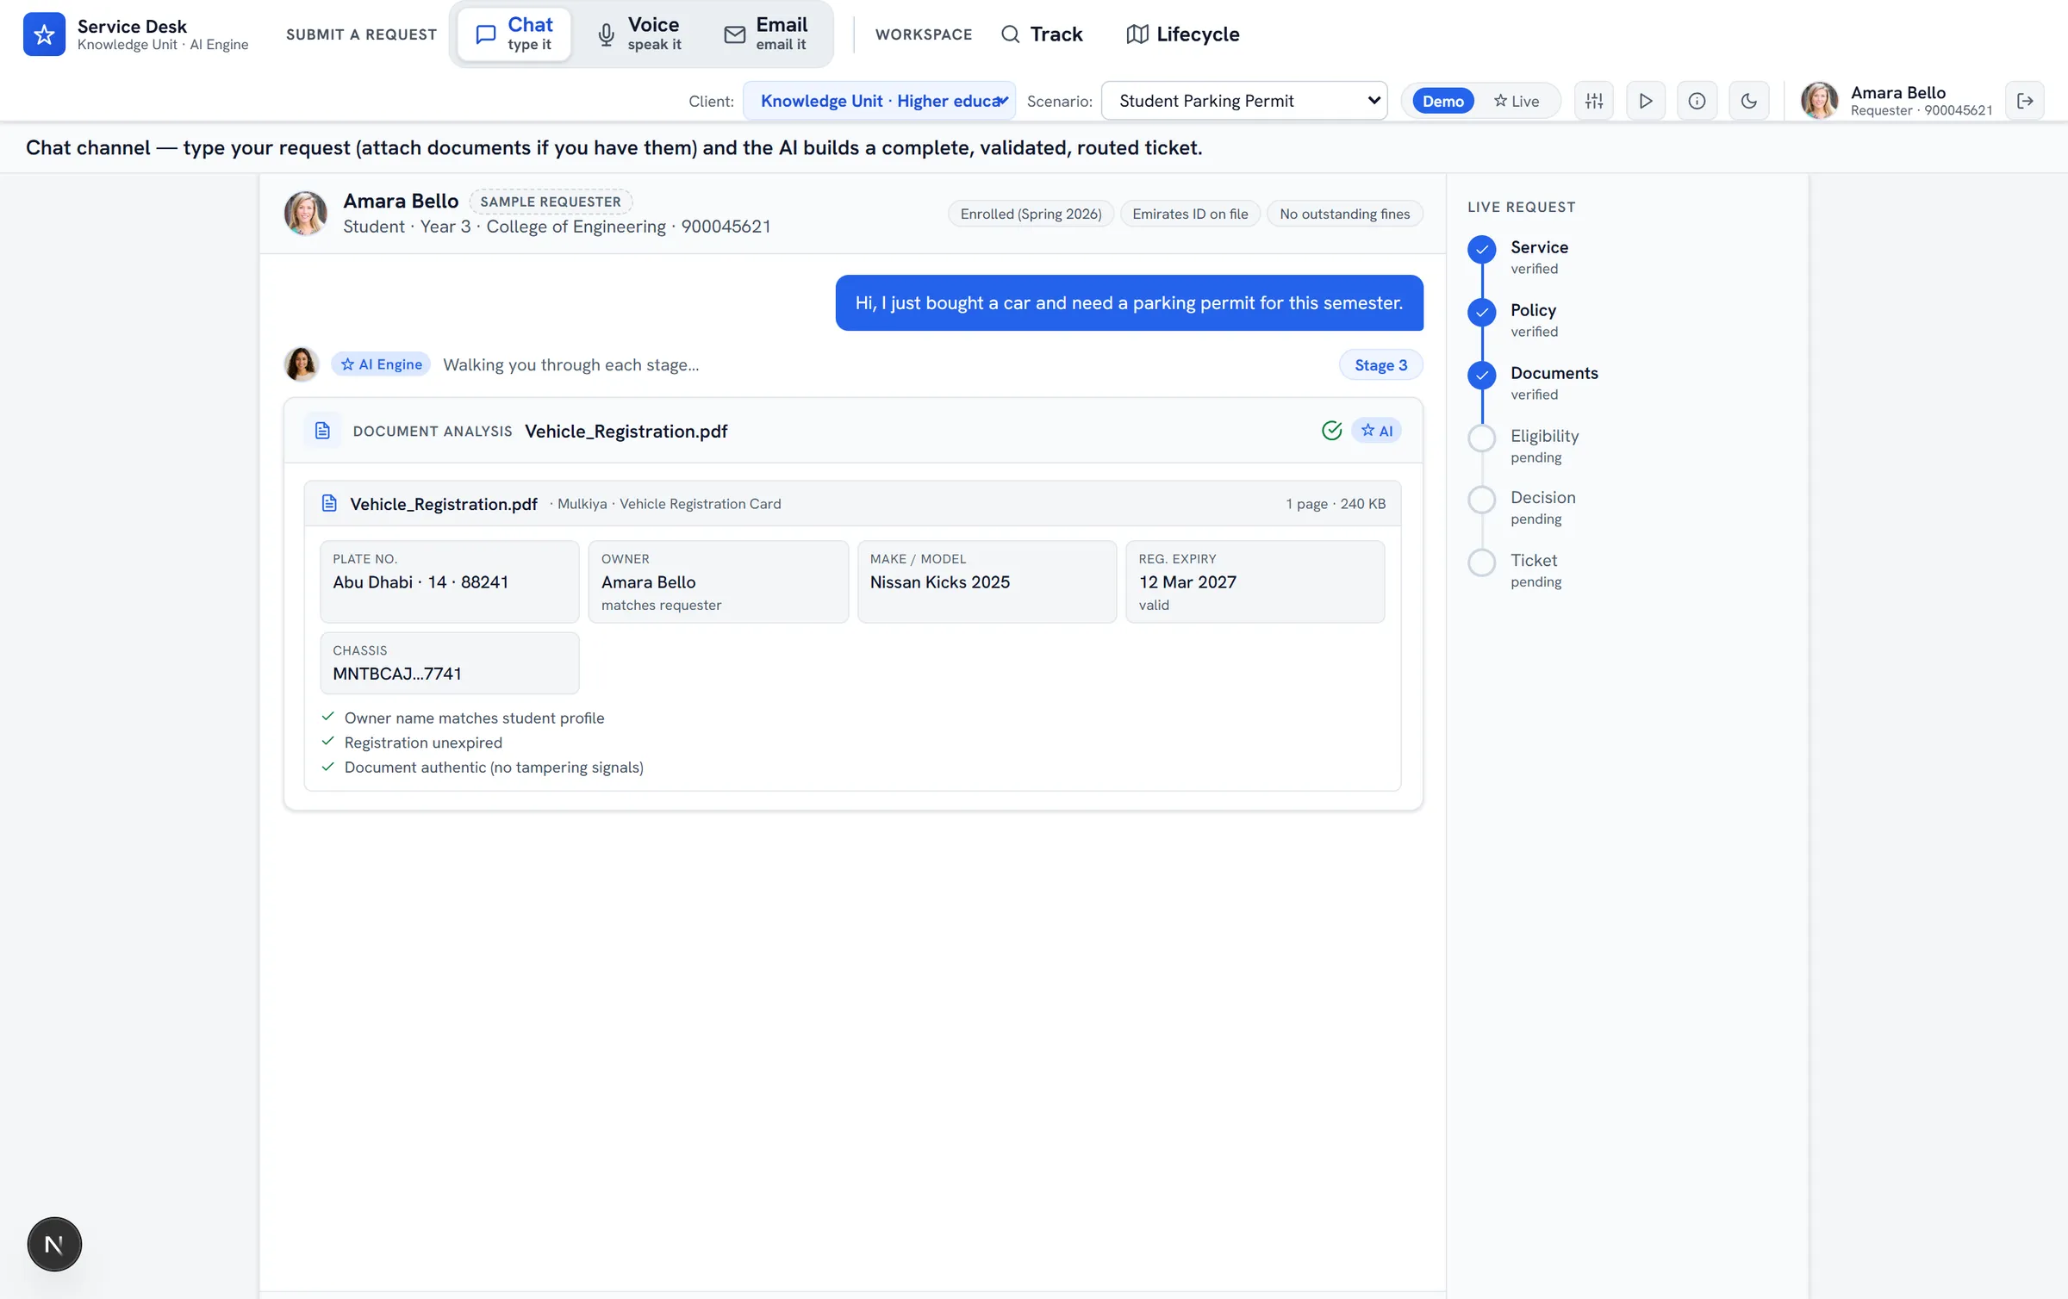Click the Lifecycle map icon
2068x1299 pixels.
tap(1137, 34)
